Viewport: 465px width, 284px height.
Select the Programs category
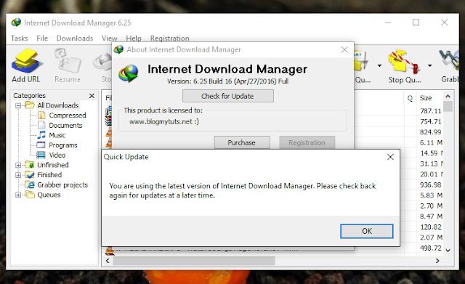click(63, 145)
